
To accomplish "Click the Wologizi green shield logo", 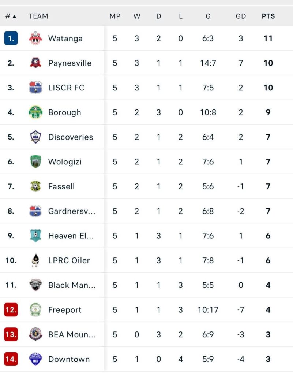I will [x=35, y=161].
